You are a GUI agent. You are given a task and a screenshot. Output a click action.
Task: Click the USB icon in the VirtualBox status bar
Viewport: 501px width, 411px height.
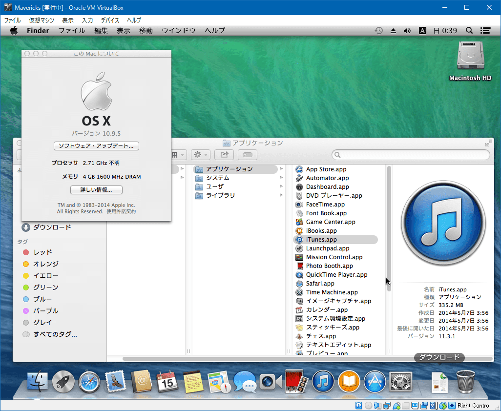(x=397, y=406)
